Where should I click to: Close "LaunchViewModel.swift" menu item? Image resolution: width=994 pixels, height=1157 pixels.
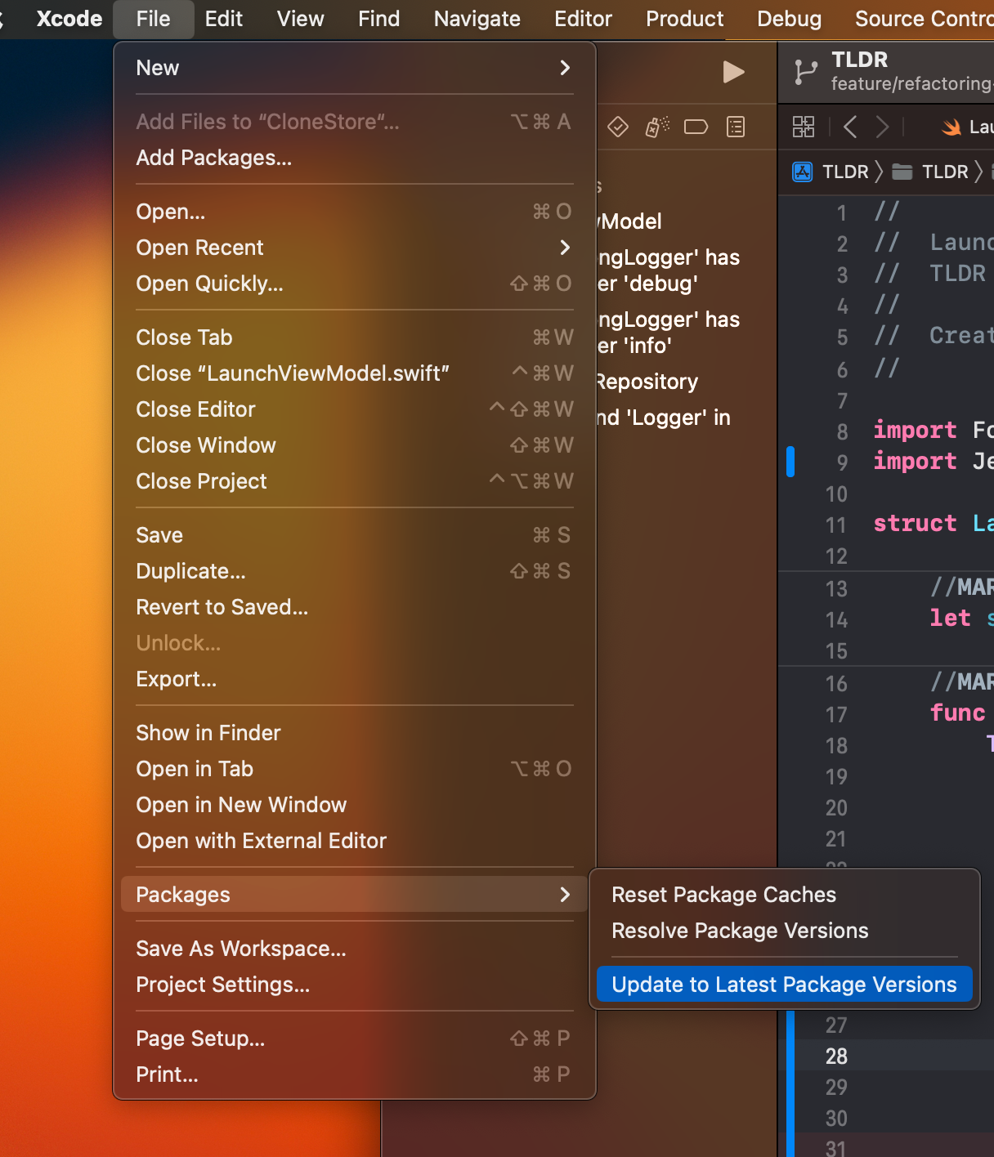tap(355, 373)
